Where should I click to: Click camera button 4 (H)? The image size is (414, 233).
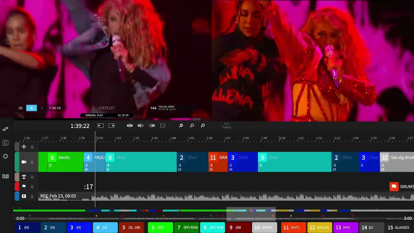click(x=105, y=227)
